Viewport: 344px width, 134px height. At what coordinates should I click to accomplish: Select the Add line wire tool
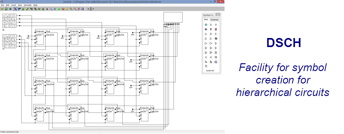point(51,9)
